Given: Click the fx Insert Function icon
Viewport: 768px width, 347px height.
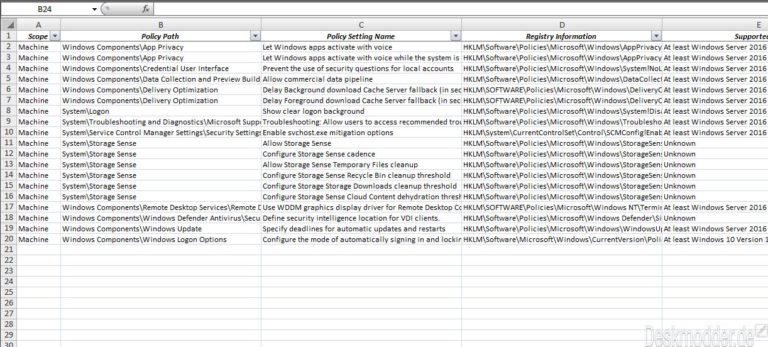Looking at the screenshot, I should pyautogui.click(x=146, y=9).
